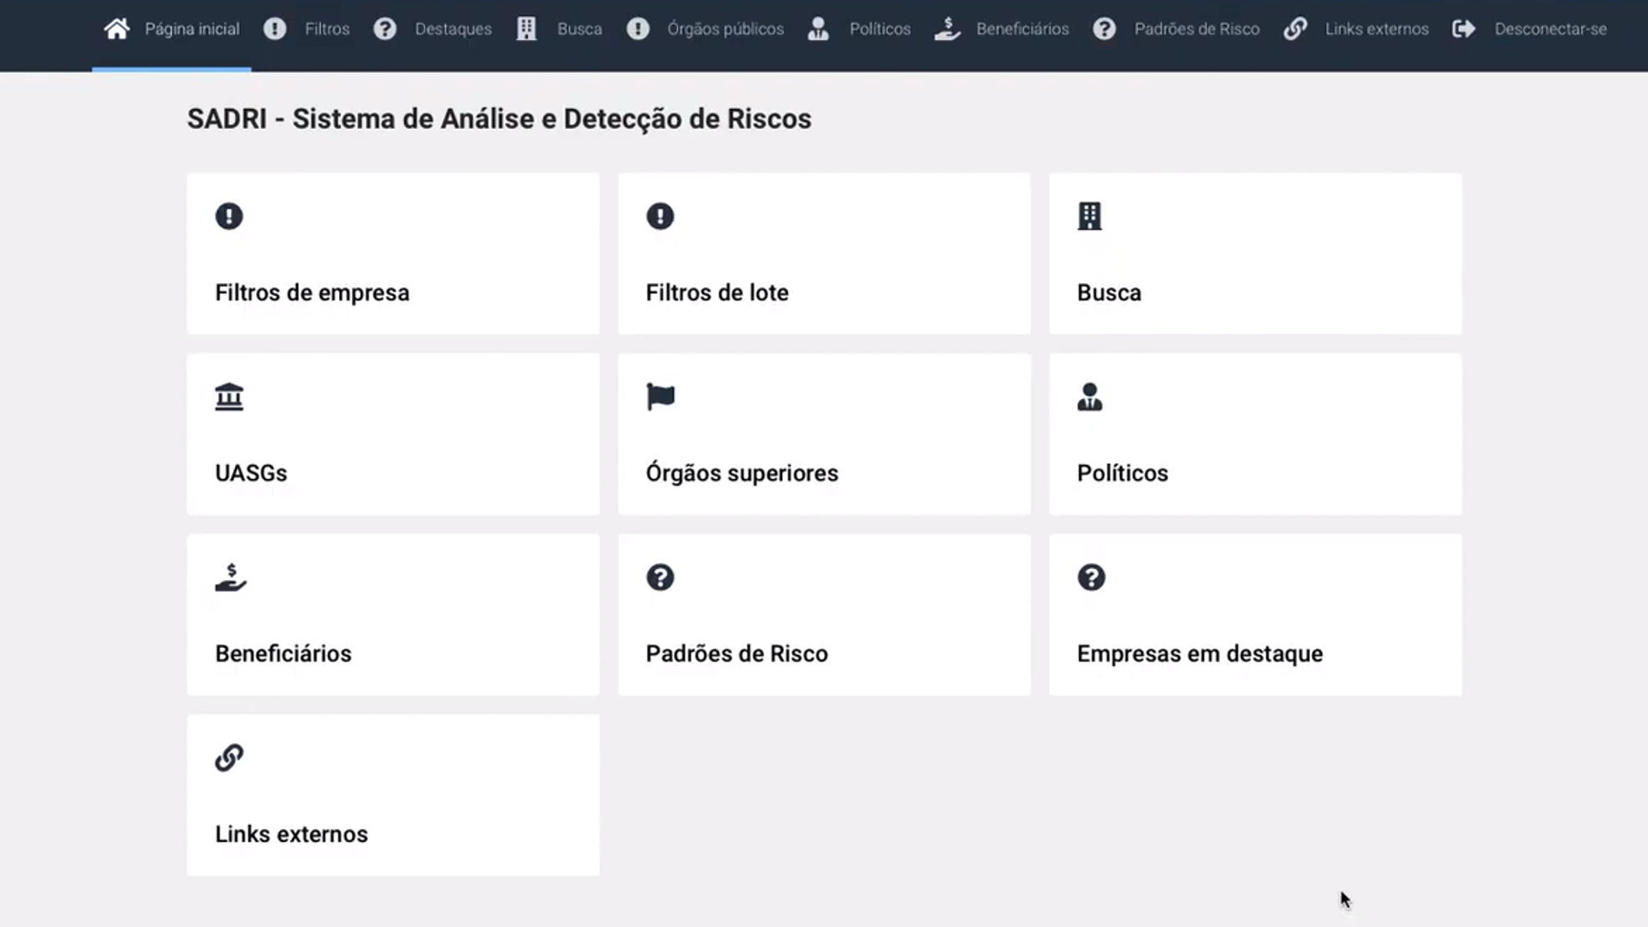
Task: Click the Links externos chain icon in navbar
Action: pos(1295,28)
